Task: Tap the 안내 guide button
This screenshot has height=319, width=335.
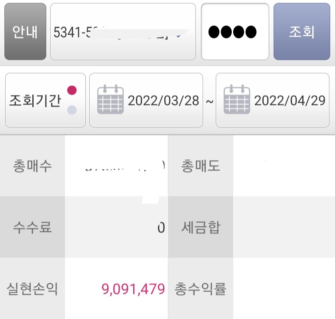Action: 25,32
